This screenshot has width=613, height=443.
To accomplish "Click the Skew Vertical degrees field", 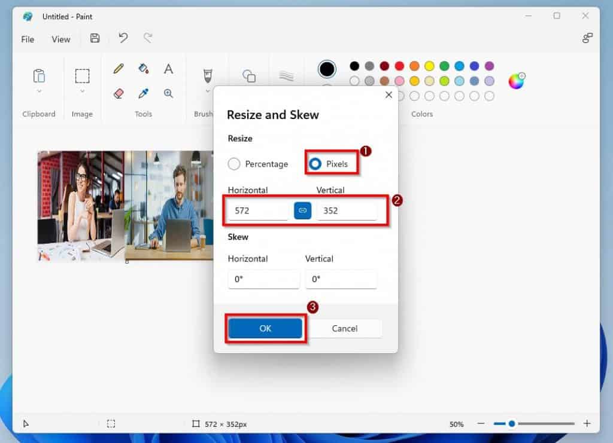I will (341, 279).
